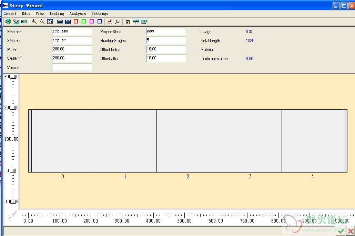This screenshot has height=236, width=355.
Task: Select strip station 4
Action: 313,141
